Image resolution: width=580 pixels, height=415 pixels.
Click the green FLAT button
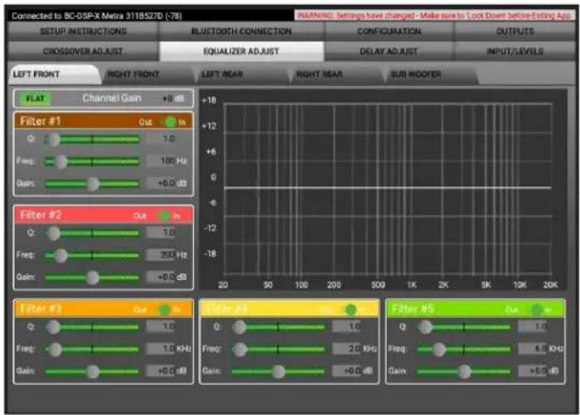35,98
